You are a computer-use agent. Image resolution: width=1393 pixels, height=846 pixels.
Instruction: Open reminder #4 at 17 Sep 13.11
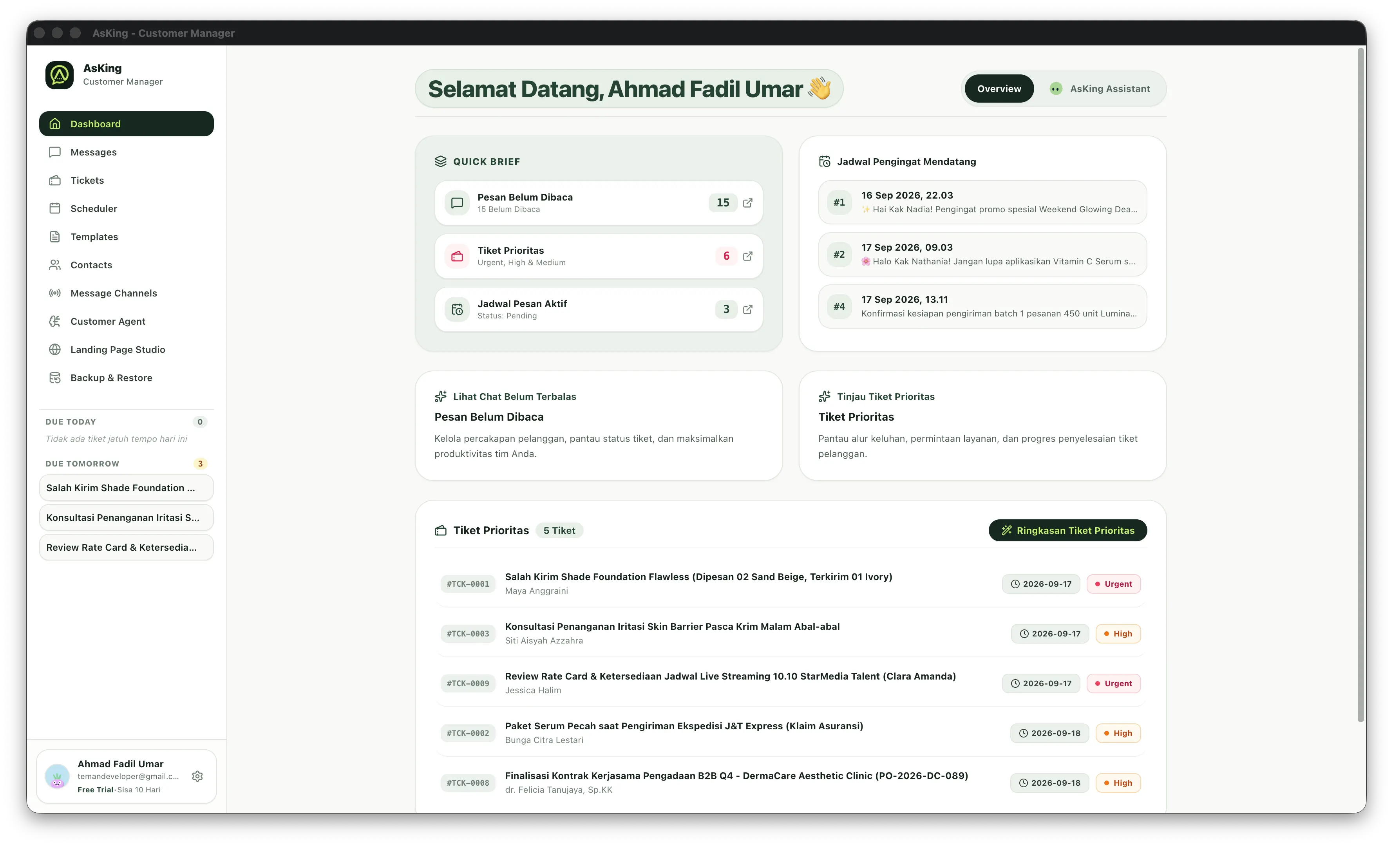click(x=982, y=306)
